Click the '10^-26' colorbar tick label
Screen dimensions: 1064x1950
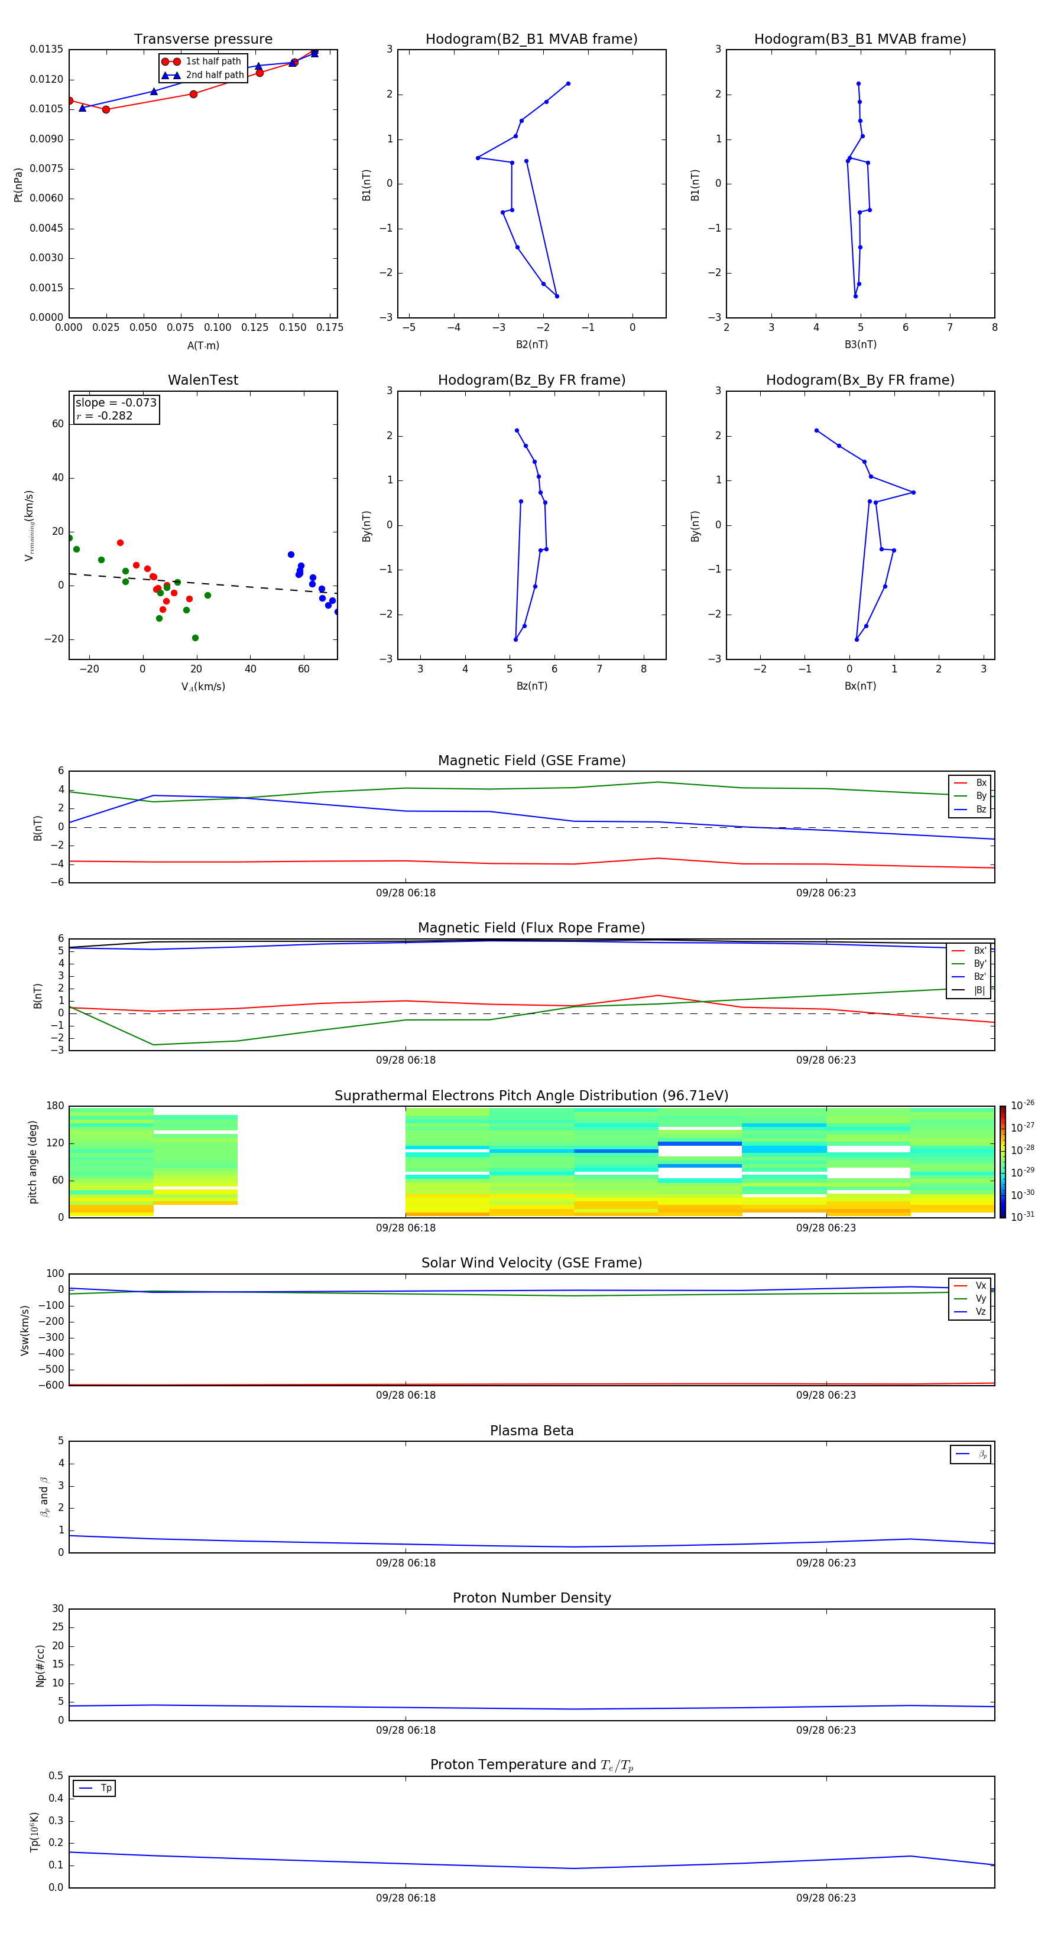pyautogui.click(x=1023, y=1105)
